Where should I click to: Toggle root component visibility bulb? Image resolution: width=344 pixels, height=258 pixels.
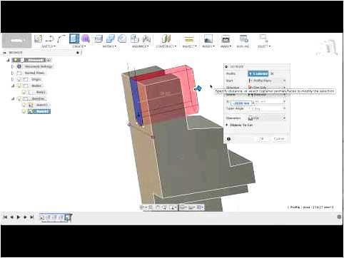15,60
